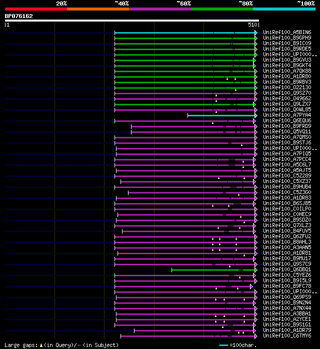Click the red 20% identity legend bar
The height and width of the screenshot is (349, 320).
pyautogui.click(x=36, y=9)
